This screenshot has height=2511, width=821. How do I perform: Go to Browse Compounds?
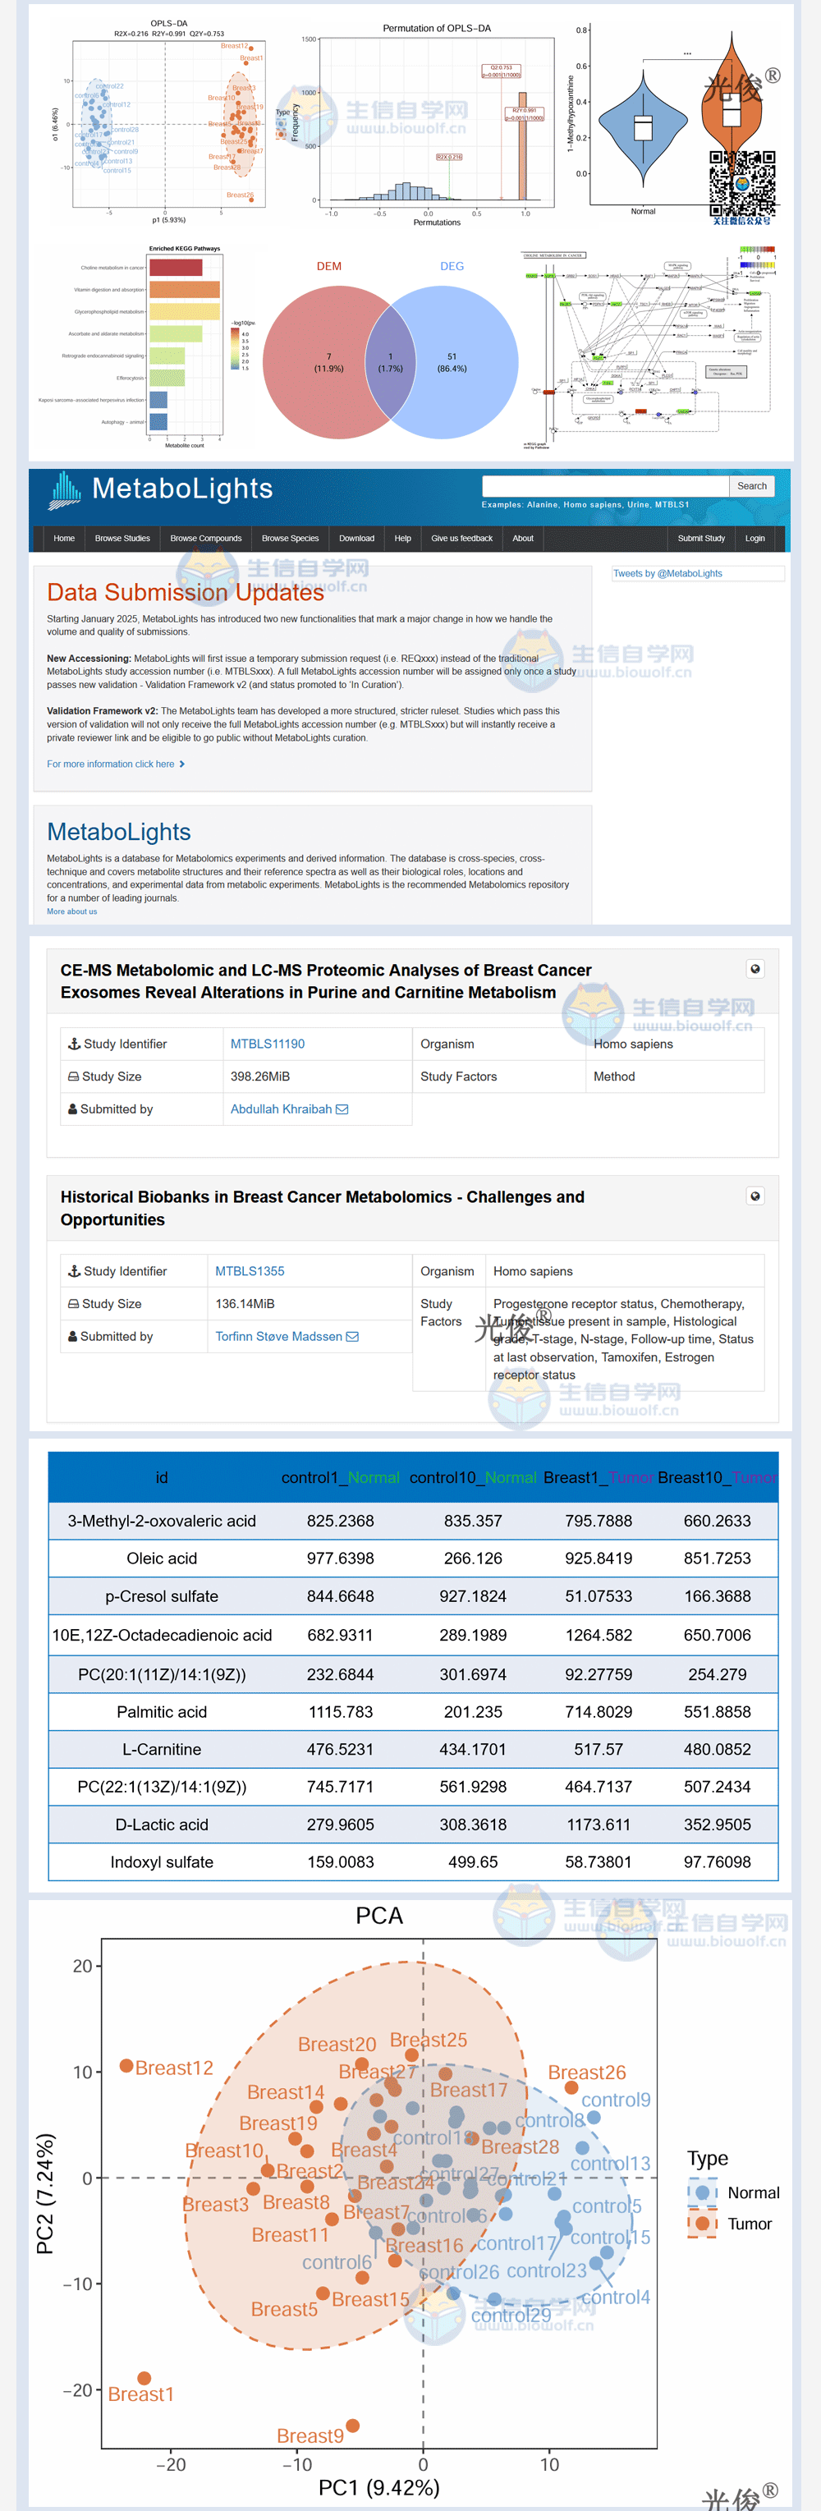coord(206,538)
